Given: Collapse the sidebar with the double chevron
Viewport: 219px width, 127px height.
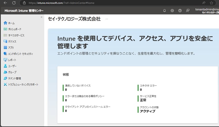Looking at the screenshot, I should [41, 17].
